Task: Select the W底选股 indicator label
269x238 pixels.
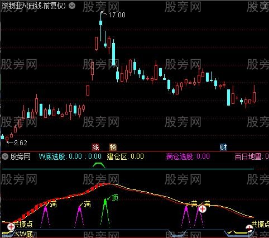Action: [52, 156]
